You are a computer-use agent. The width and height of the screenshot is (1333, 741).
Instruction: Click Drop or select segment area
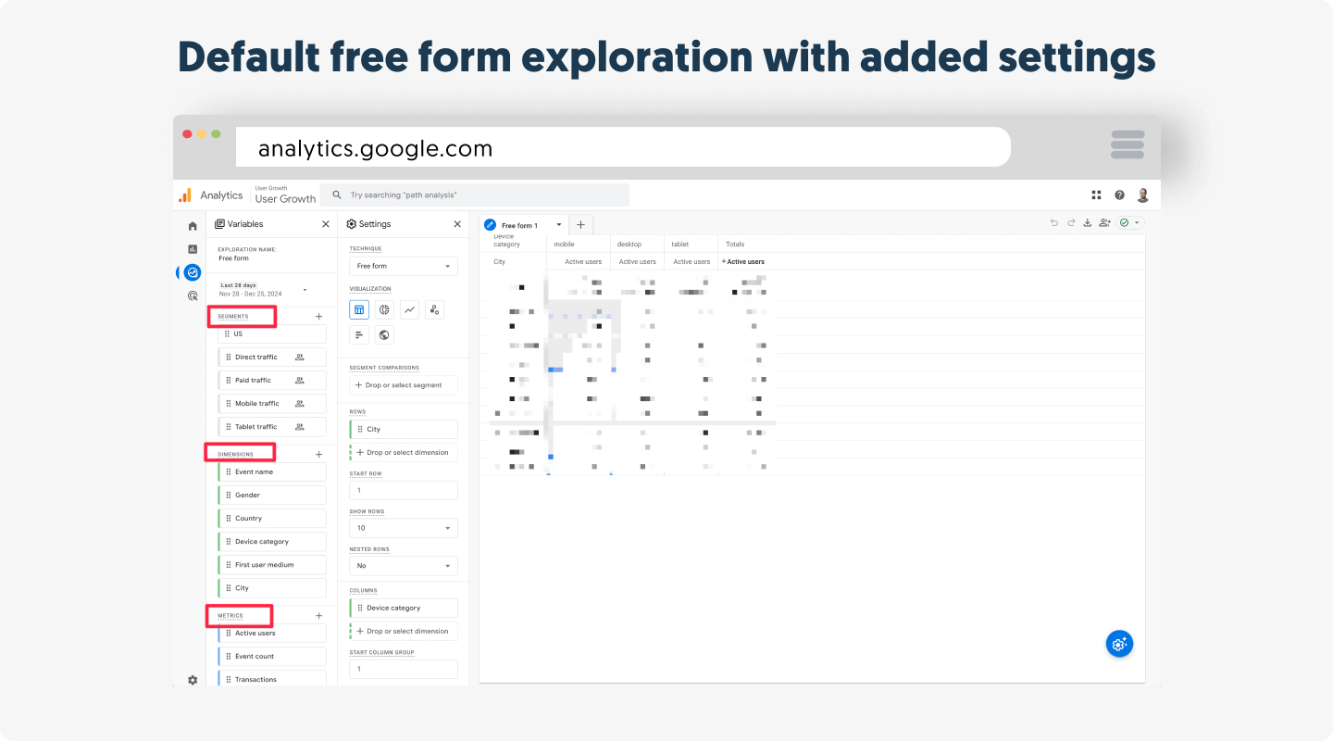[404, 384]
